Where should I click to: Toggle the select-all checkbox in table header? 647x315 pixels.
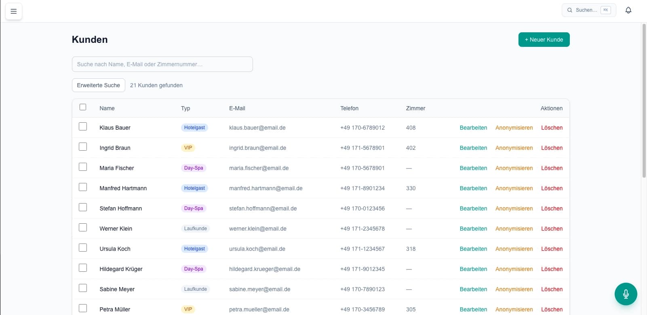tap(83, 107)
